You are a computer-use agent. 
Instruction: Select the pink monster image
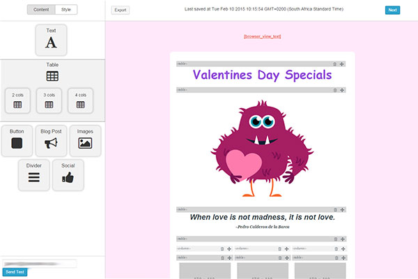pos(263,149)
